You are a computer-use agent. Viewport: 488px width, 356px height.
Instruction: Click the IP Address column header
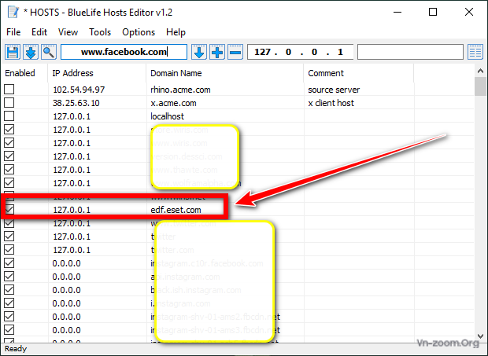[72, 73]
